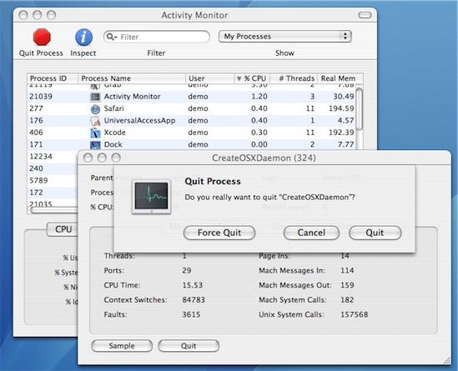Confirm Quit in the Quit Process dialog
The image size is (458, 371).
(x=375, y=233)
